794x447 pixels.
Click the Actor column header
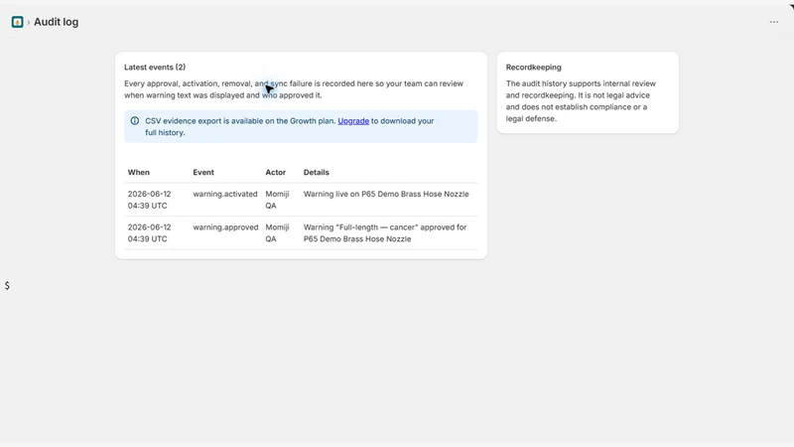pos(276,172)
